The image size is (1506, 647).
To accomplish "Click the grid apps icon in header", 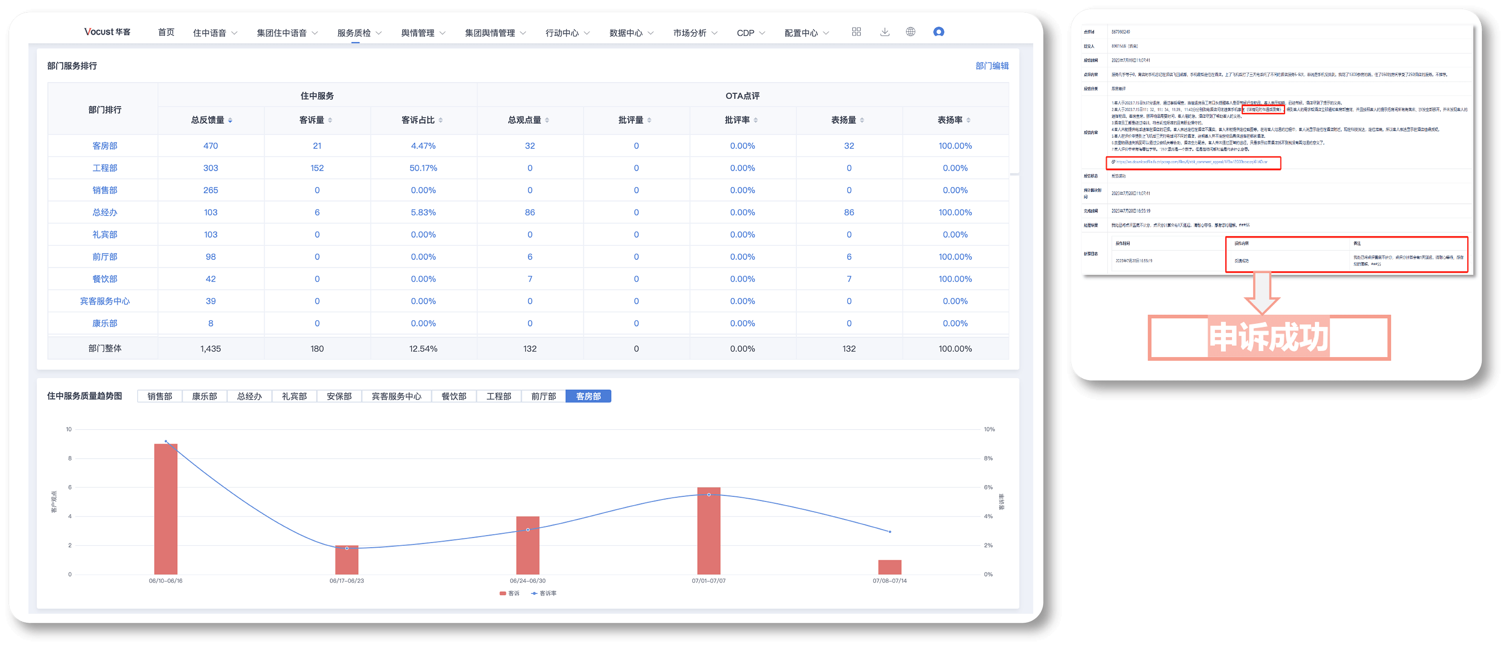I will click(856, 32).
